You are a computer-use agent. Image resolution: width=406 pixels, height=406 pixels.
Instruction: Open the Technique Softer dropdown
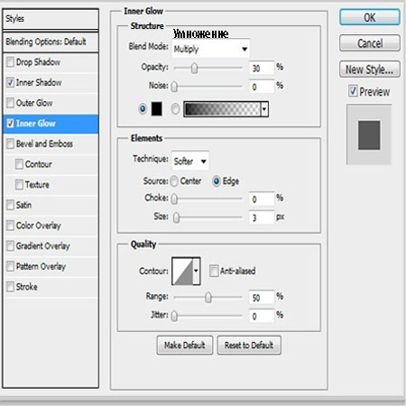pos(190,161)
